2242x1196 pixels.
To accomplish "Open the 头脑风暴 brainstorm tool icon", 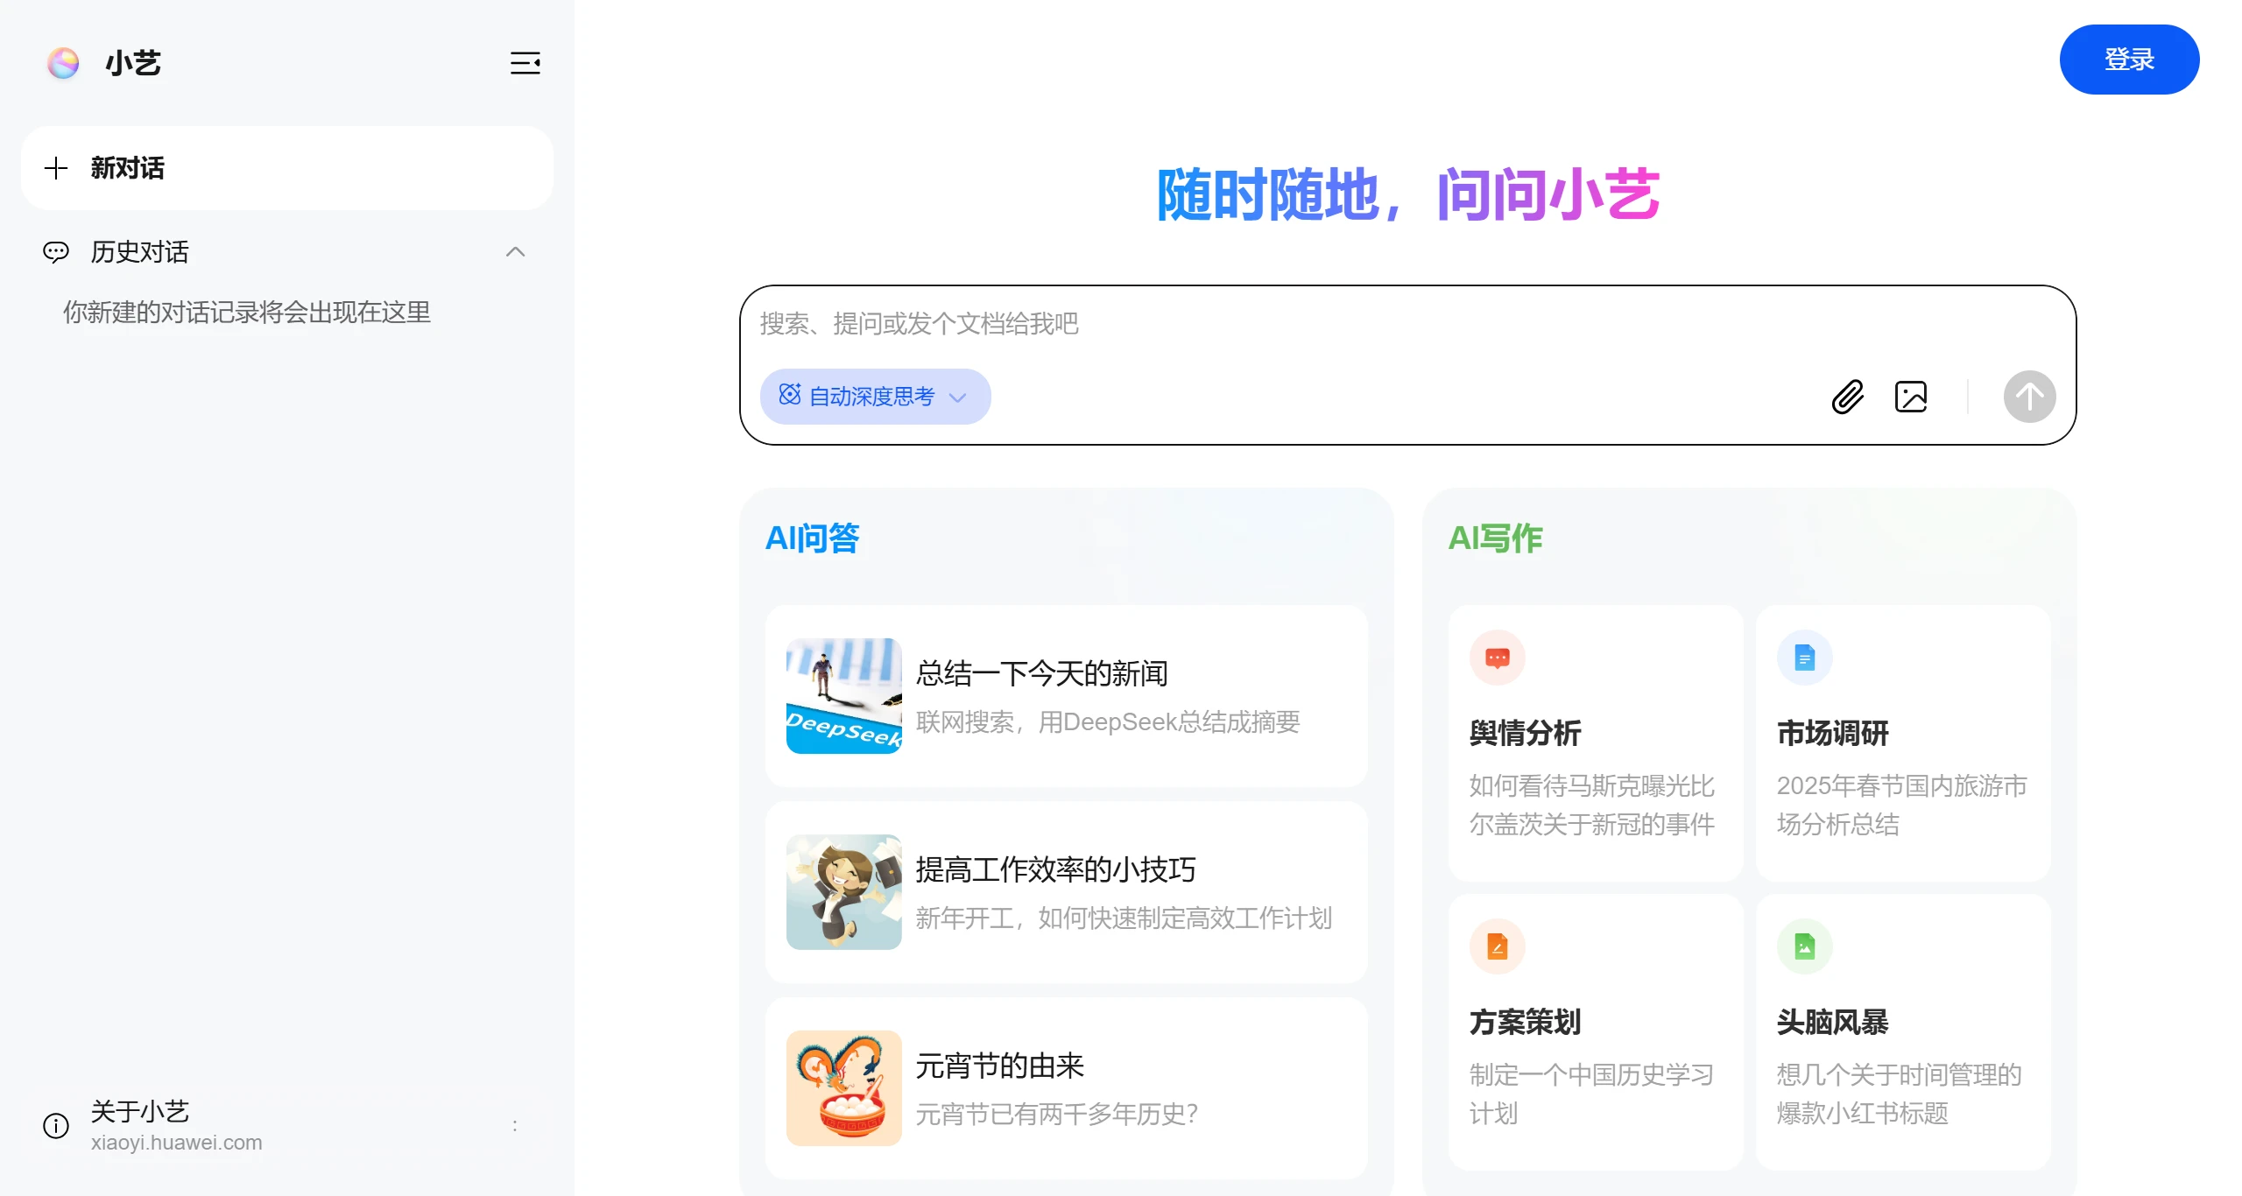I will pyautogui.click(x=1805, y=946).
